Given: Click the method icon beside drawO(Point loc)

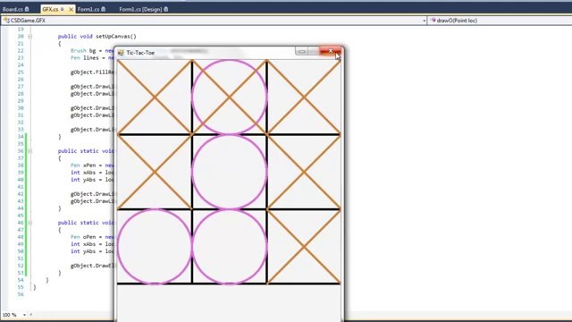Looking at the screenshot, I should pyautogui.click(x=433, y=21).
